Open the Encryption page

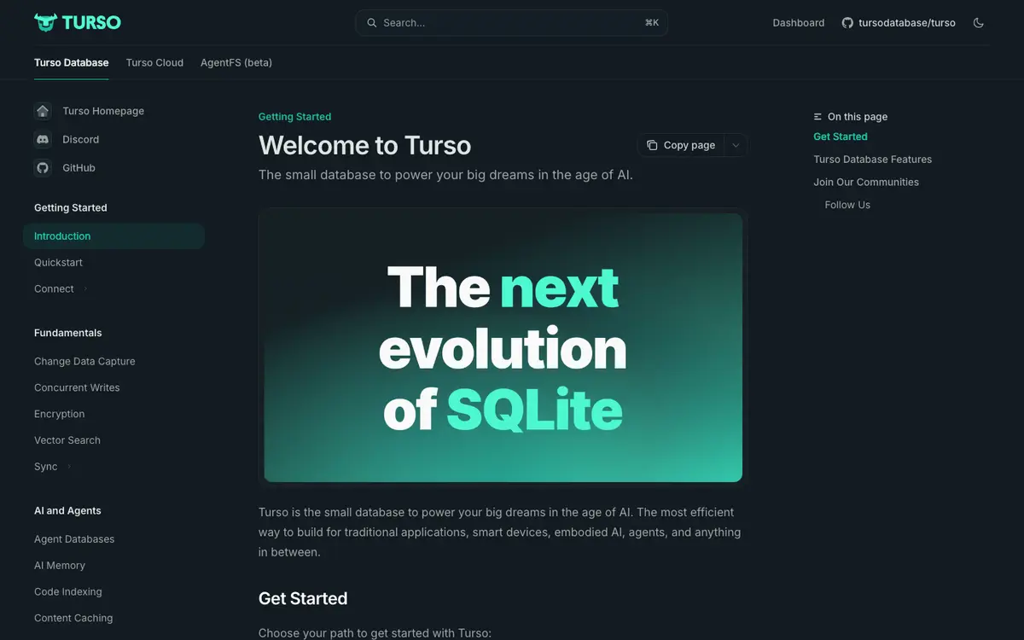(60, 415)
